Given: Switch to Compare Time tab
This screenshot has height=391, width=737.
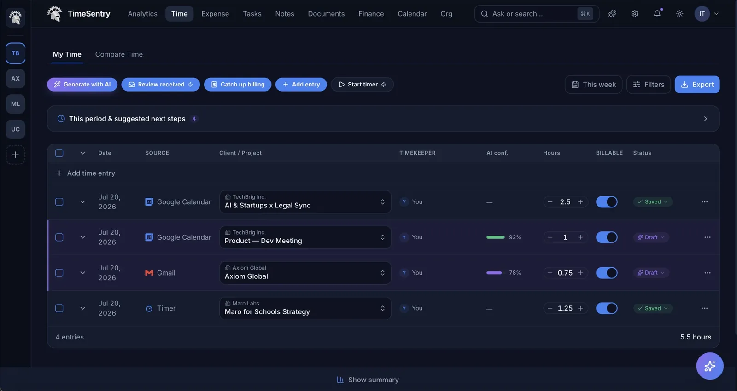Looking at the screenshot, I should click(119, 54).
